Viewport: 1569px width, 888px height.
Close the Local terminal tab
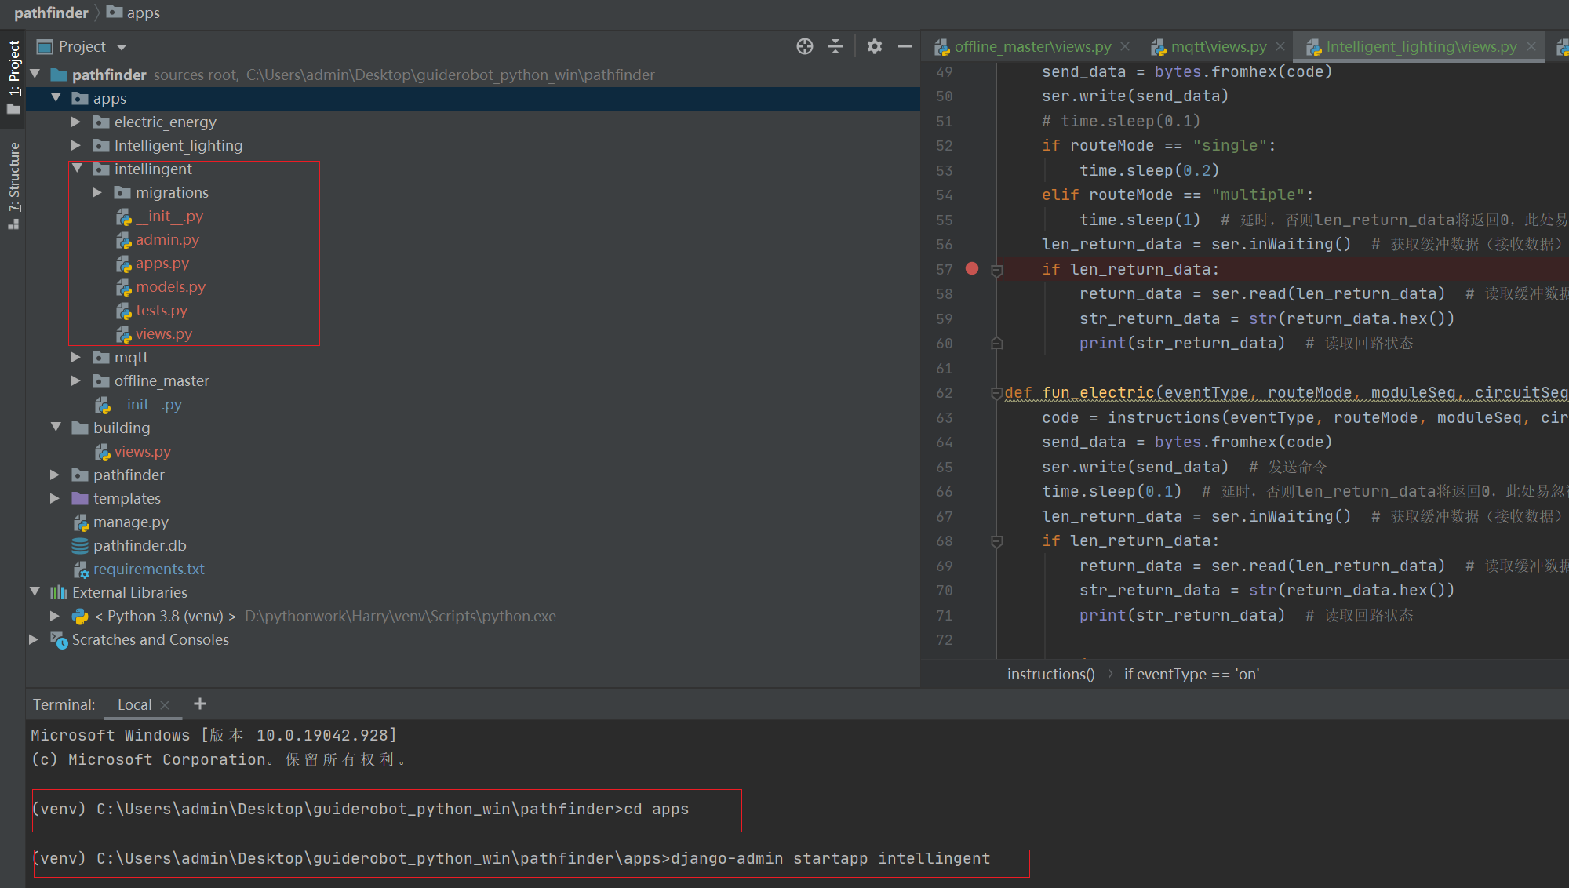[x=165, y=705]
